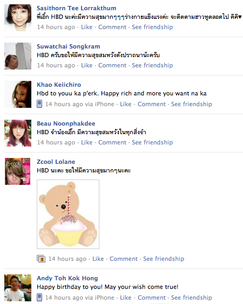Viewport: 243px width, 304px height.
Task: Comment on Suwatchai Songkram's post
Action: 112,65
